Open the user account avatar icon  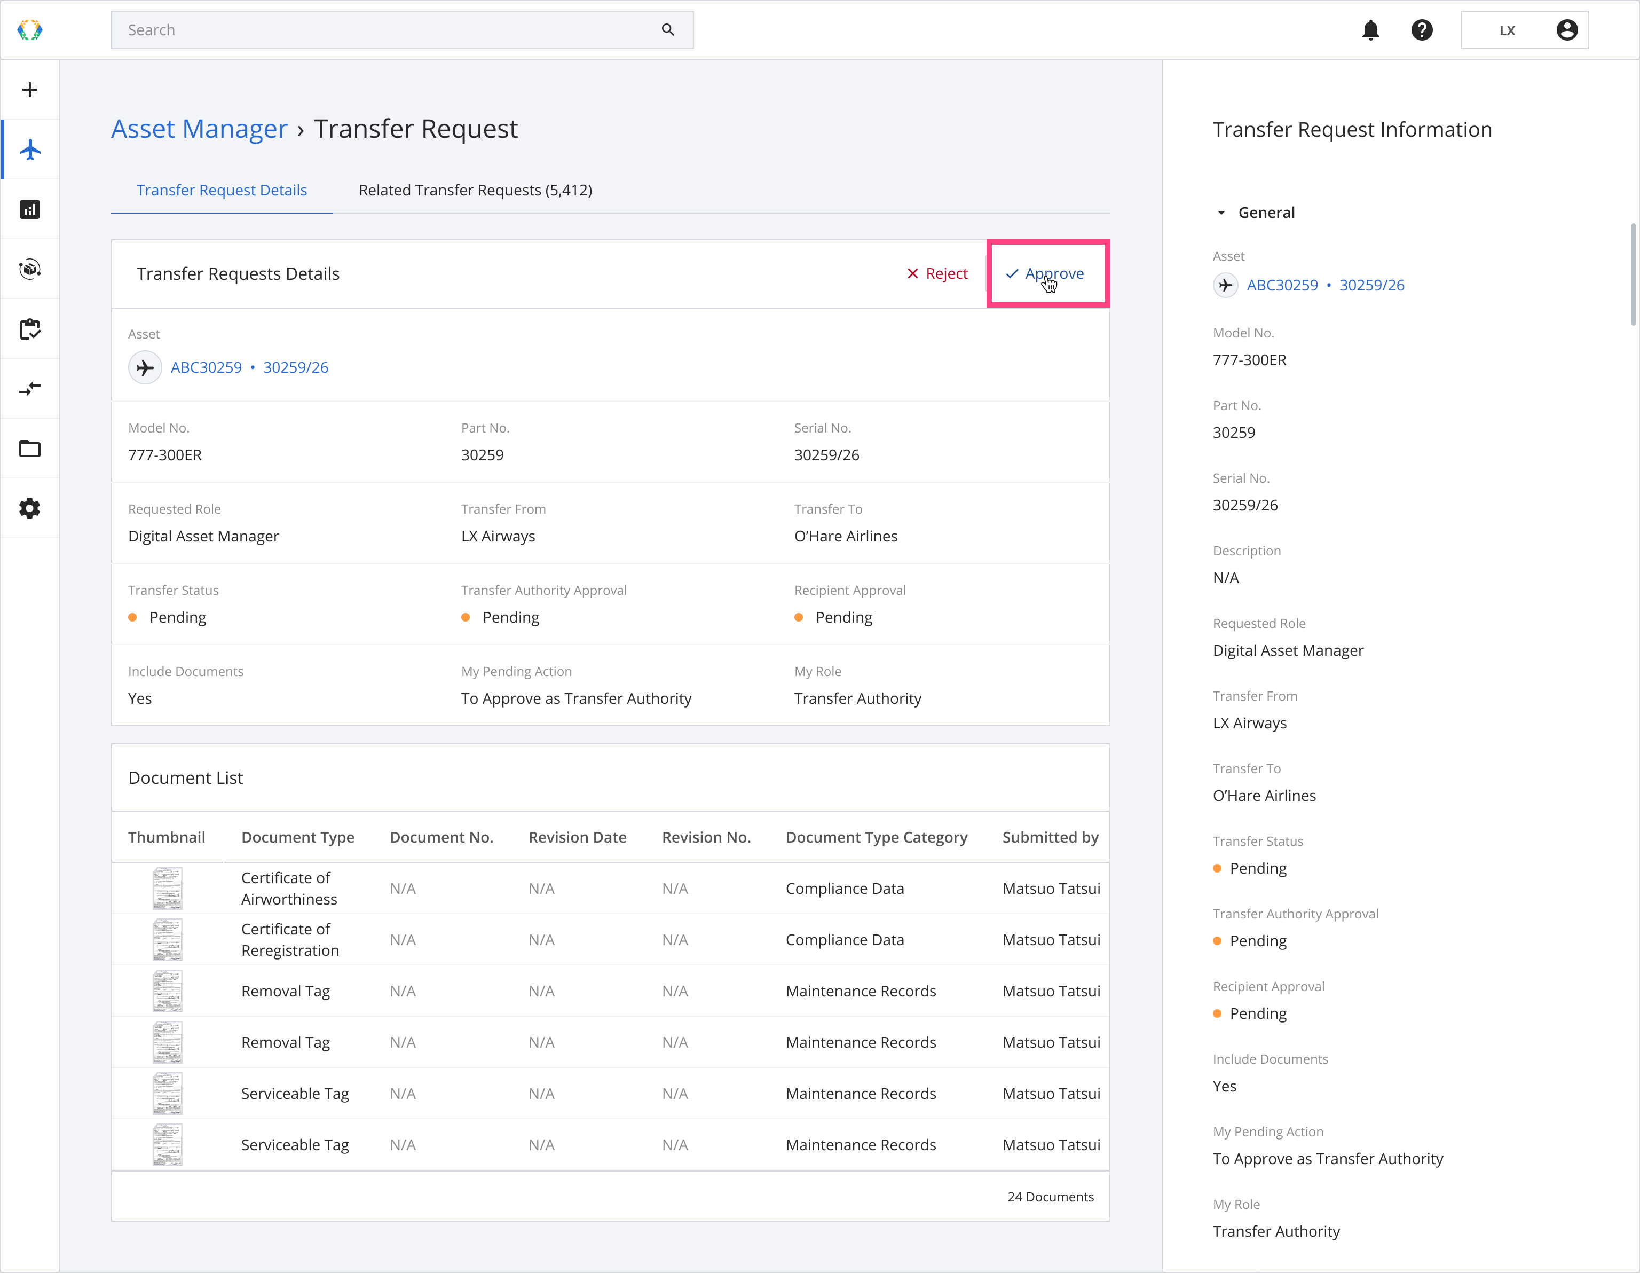(1566, 30)
